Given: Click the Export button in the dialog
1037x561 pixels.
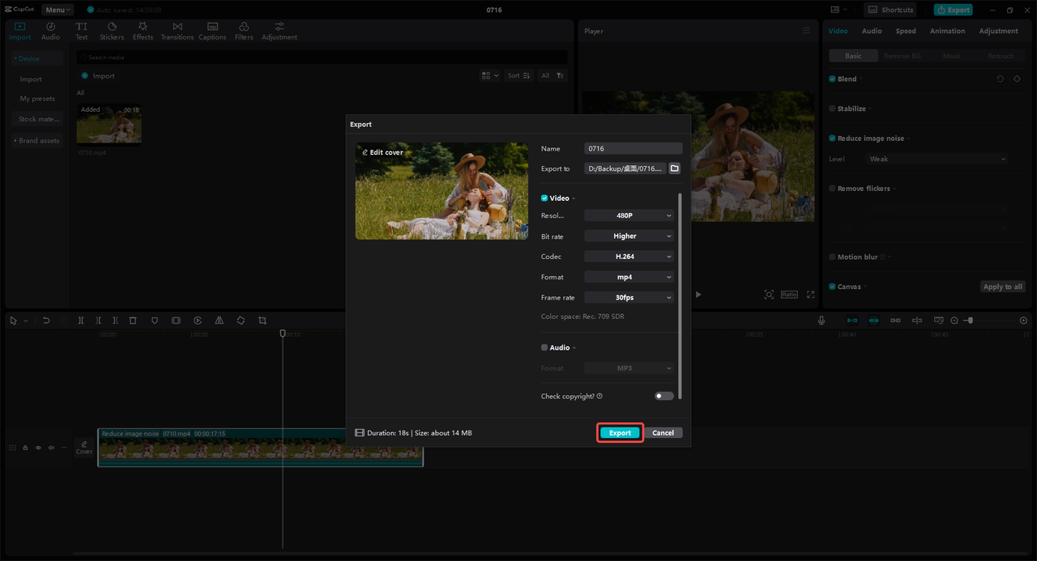Looking at the screenshot, I should pyautogui.click(x=620, y=433).
